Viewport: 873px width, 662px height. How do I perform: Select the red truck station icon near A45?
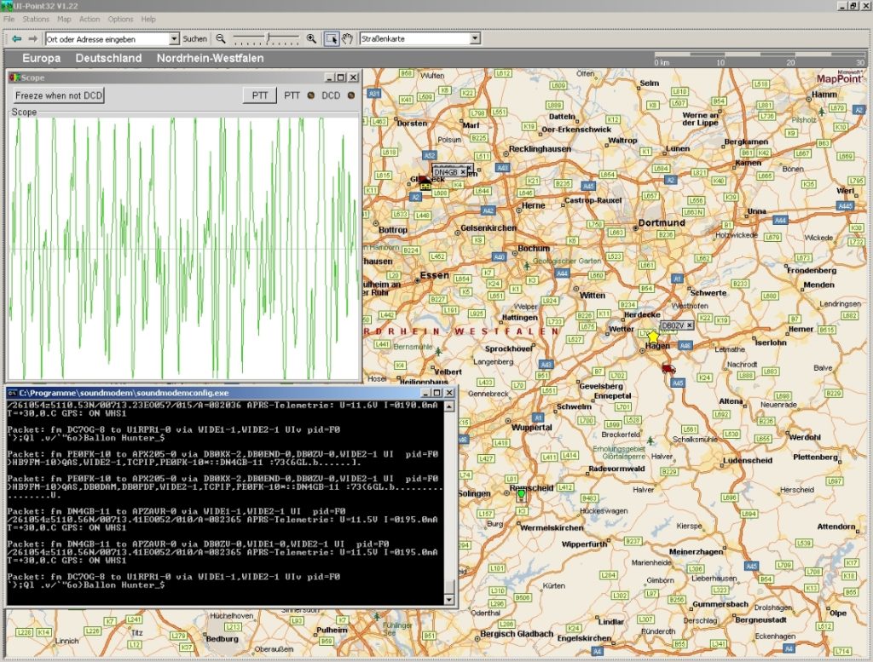tap(668, 369)
